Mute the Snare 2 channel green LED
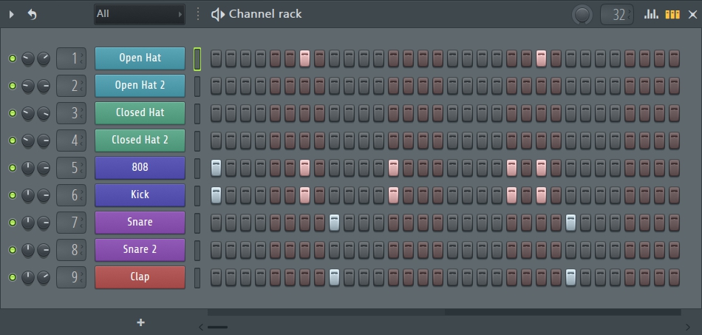The image size is (702, 335). (13, 249)
